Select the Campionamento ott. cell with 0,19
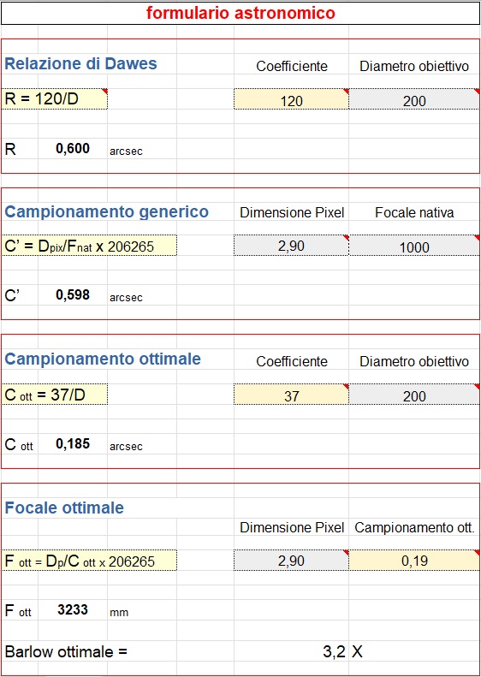This screenshot has height=677, width=481. (414, 561)
